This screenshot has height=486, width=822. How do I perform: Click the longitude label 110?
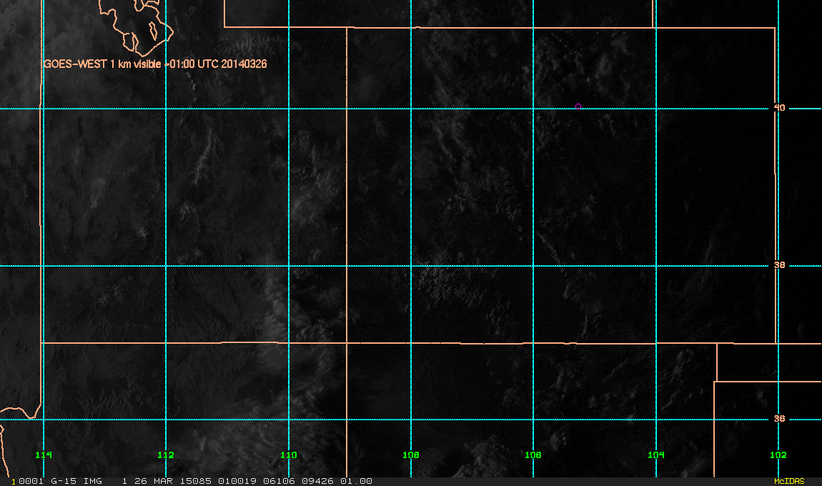pos(288,455)
